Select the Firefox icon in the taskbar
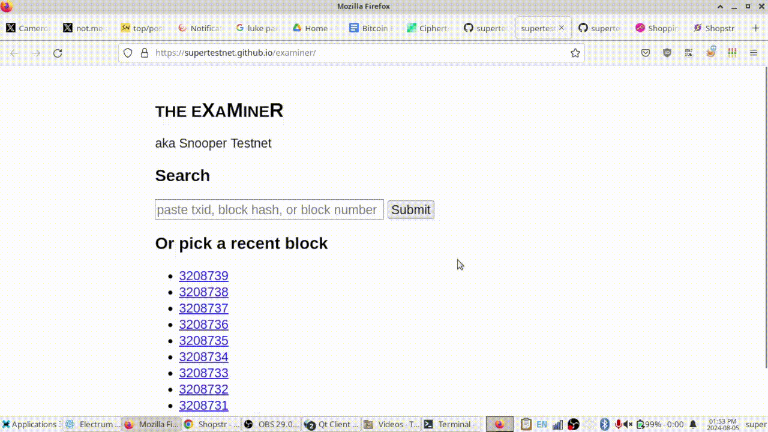The height and width of the screenshot is (432, 768). [151, 424]
